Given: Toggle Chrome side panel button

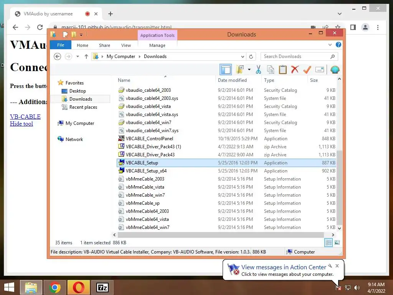Looking at the screenshot, I should (353, 27).
